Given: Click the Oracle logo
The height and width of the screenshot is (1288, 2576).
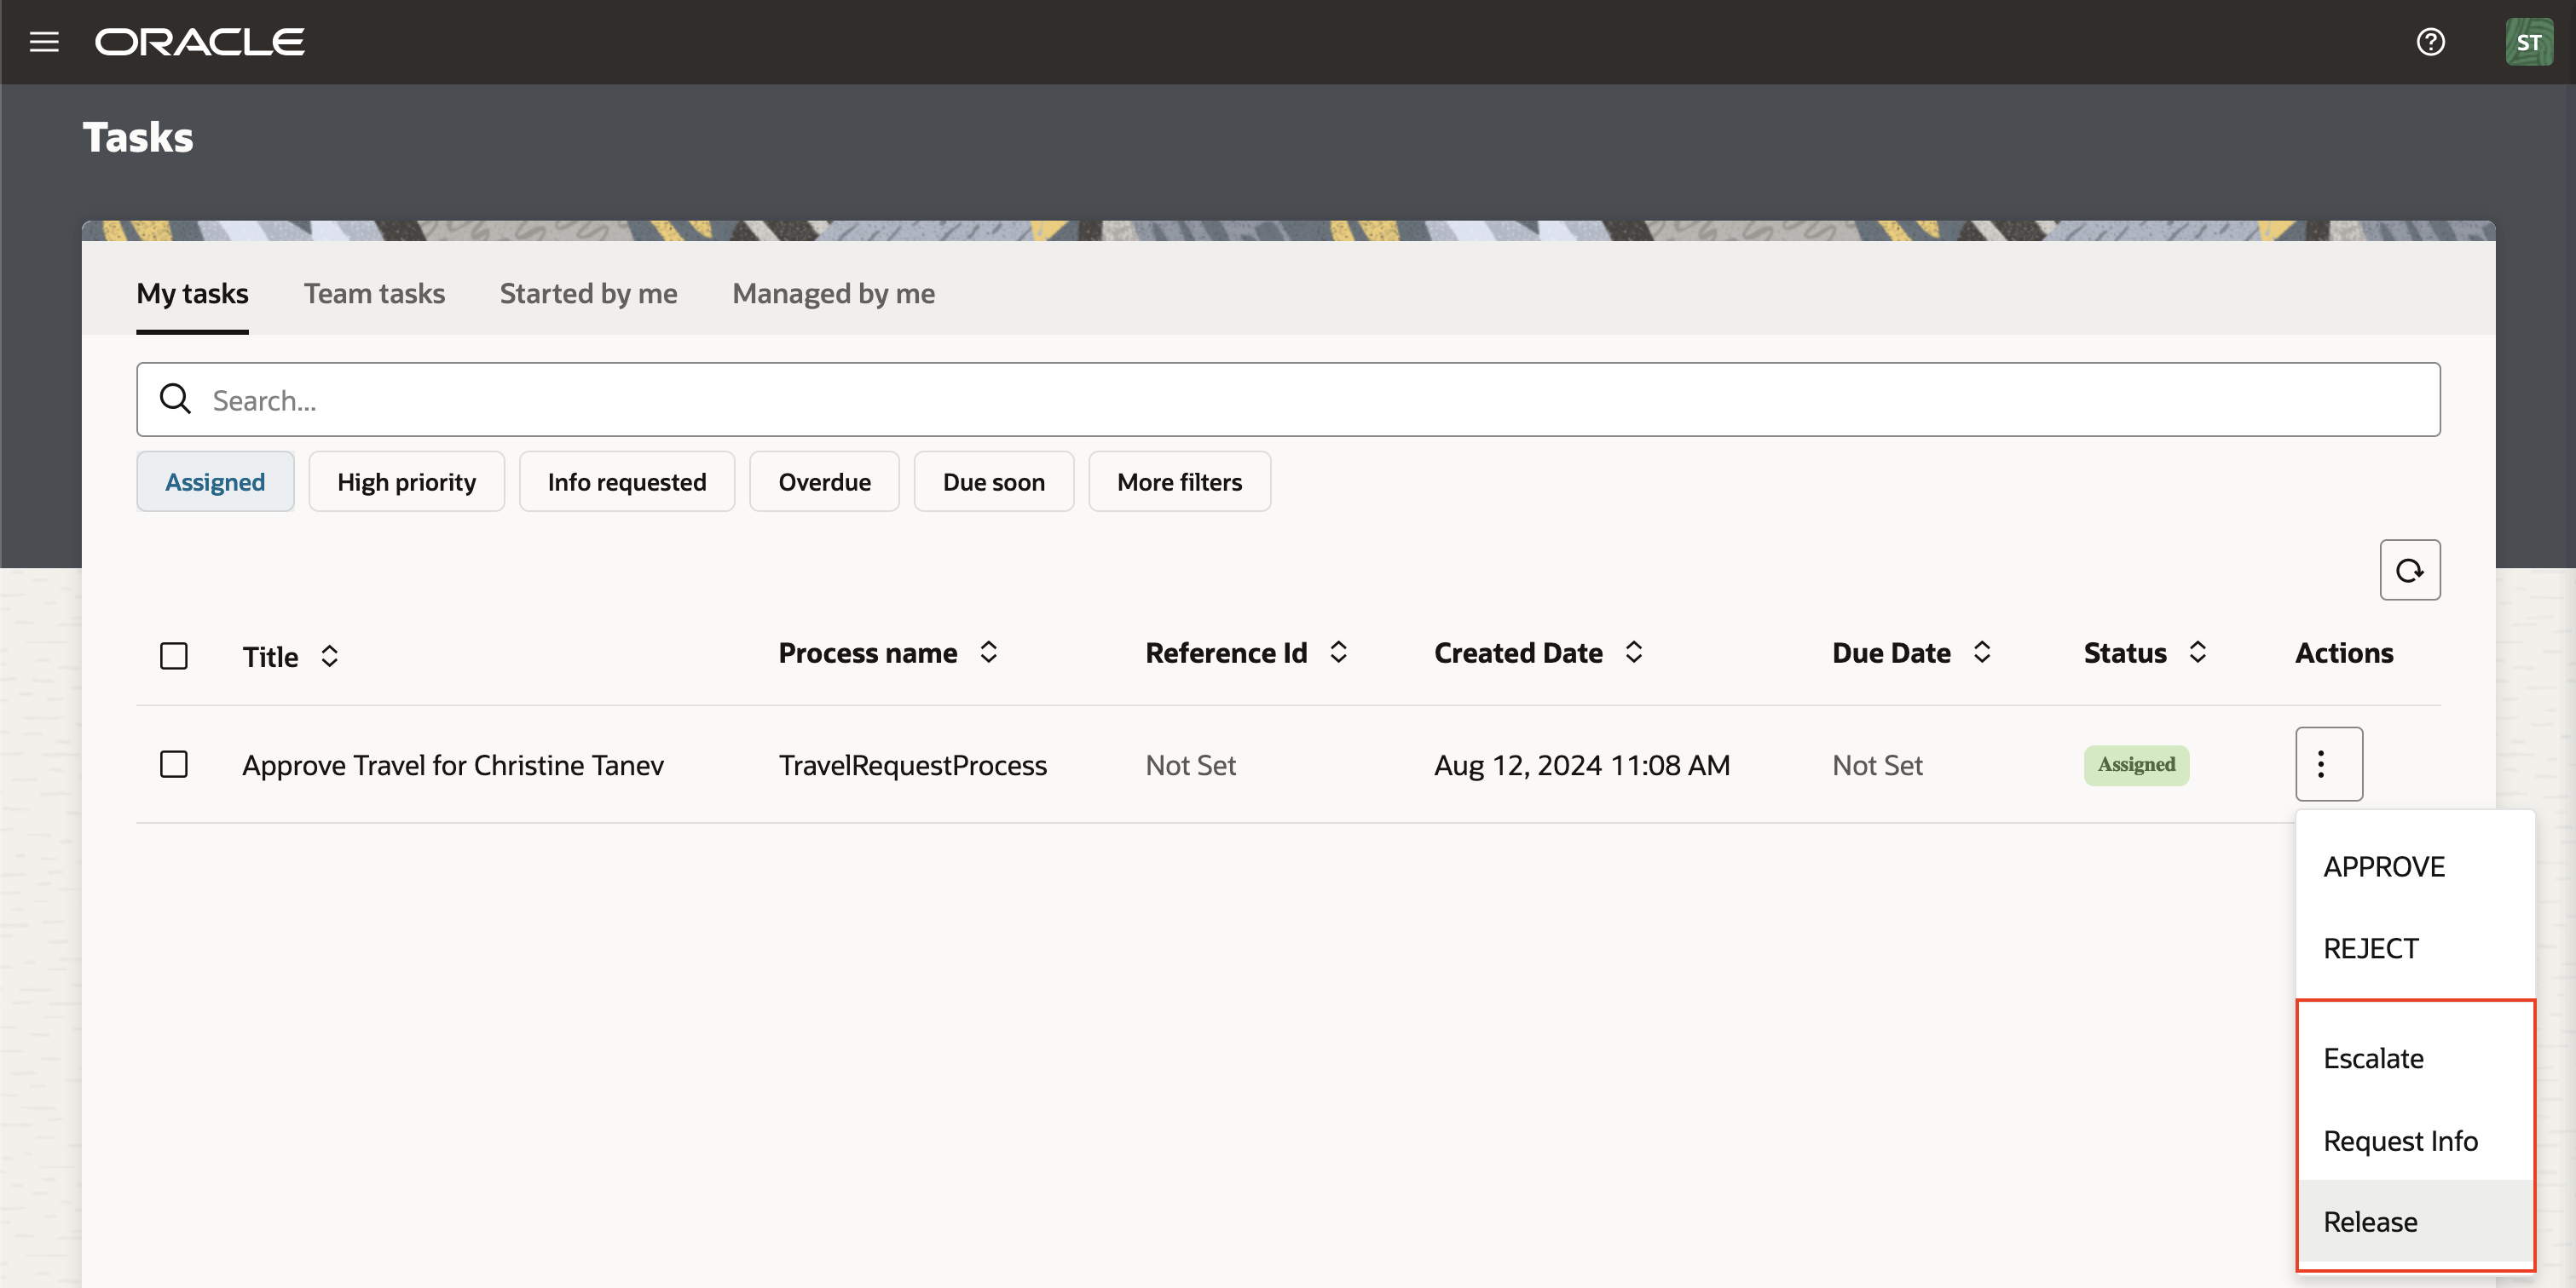Looking at the screenshot, I should pos(199,41).
